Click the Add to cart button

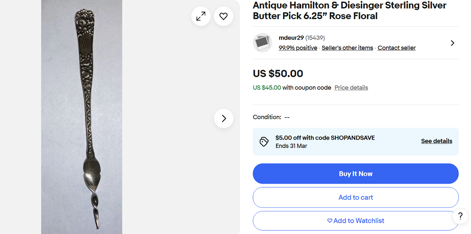[356, 197]
